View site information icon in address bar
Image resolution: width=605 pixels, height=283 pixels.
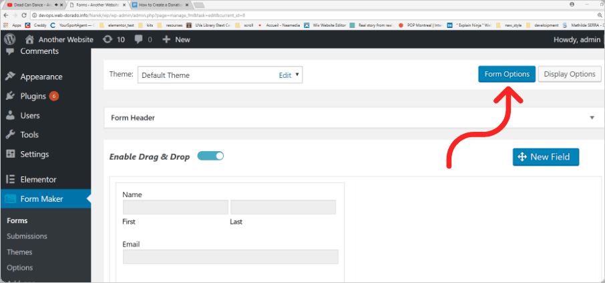(34, 15)
